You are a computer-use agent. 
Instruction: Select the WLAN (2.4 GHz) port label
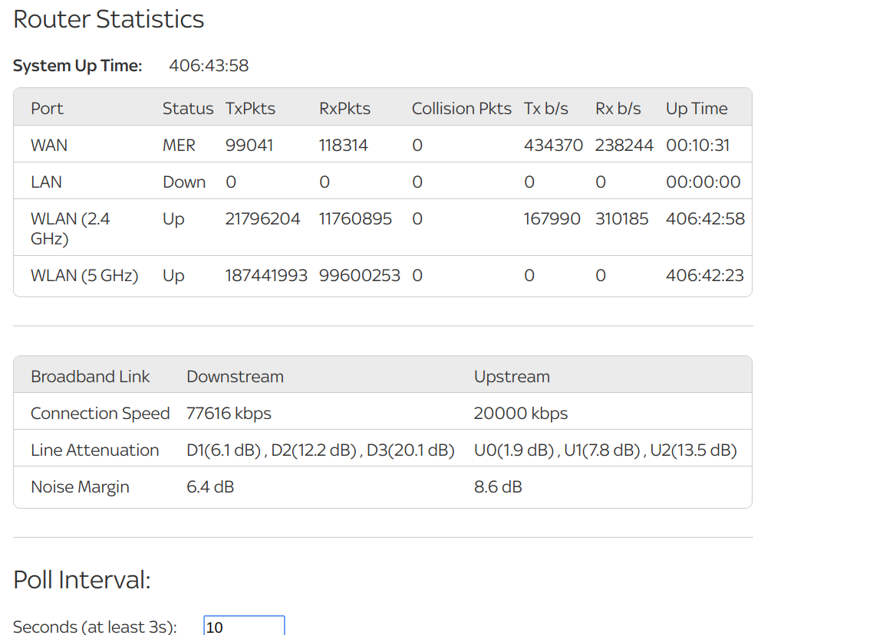(x=70, y=228)
